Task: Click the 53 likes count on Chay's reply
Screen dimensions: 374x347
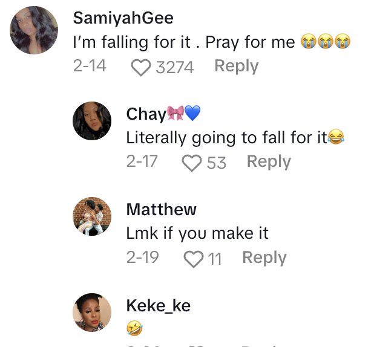Action: (216, 163)
